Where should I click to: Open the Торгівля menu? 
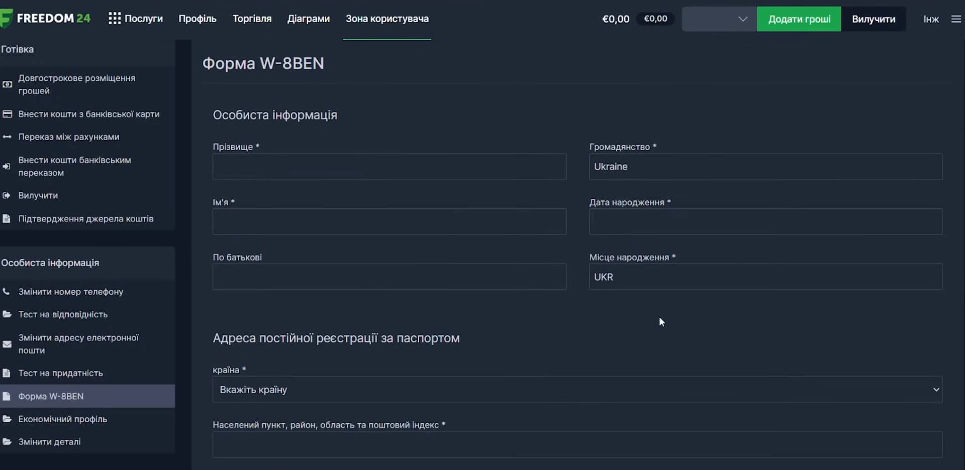[x=252, y=19]
